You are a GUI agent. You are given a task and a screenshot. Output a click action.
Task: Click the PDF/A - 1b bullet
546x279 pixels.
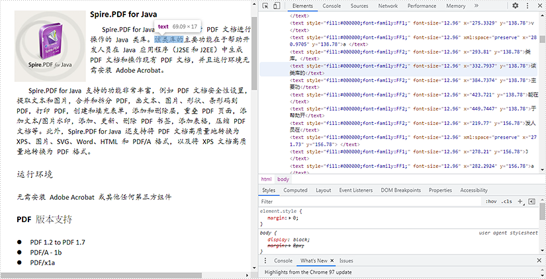[46, 253]
